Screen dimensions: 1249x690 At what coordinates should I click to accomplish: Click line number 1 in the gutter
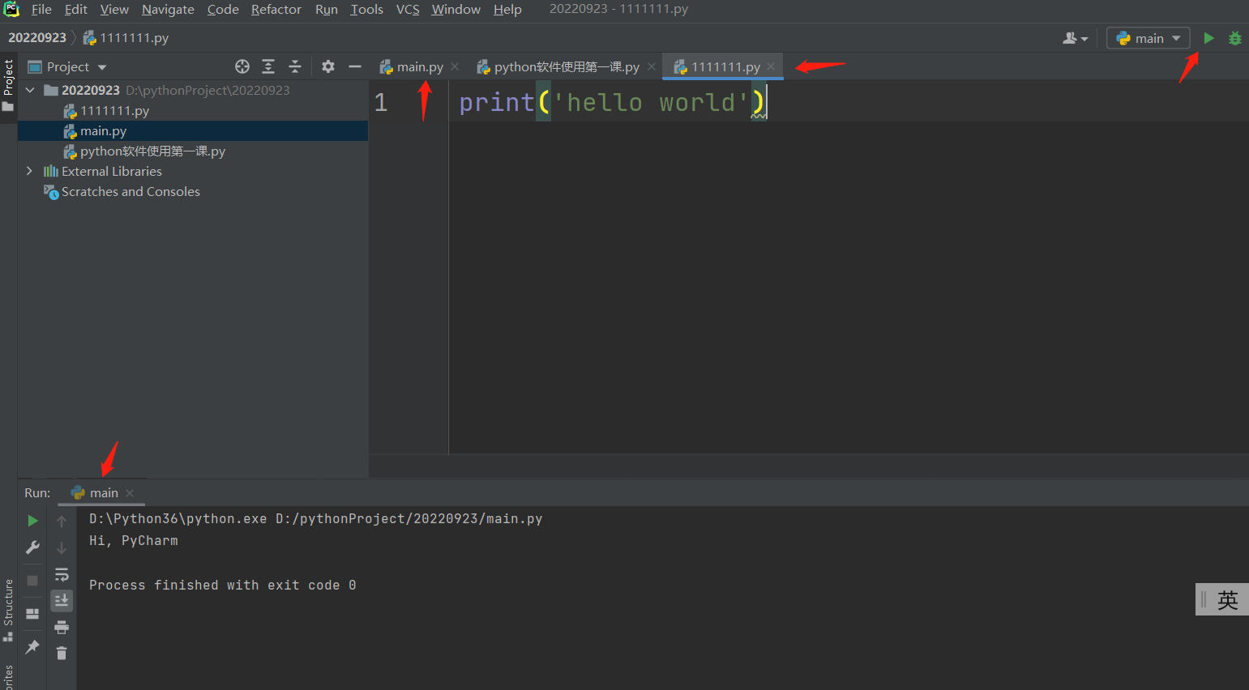[x=381, y=102]
